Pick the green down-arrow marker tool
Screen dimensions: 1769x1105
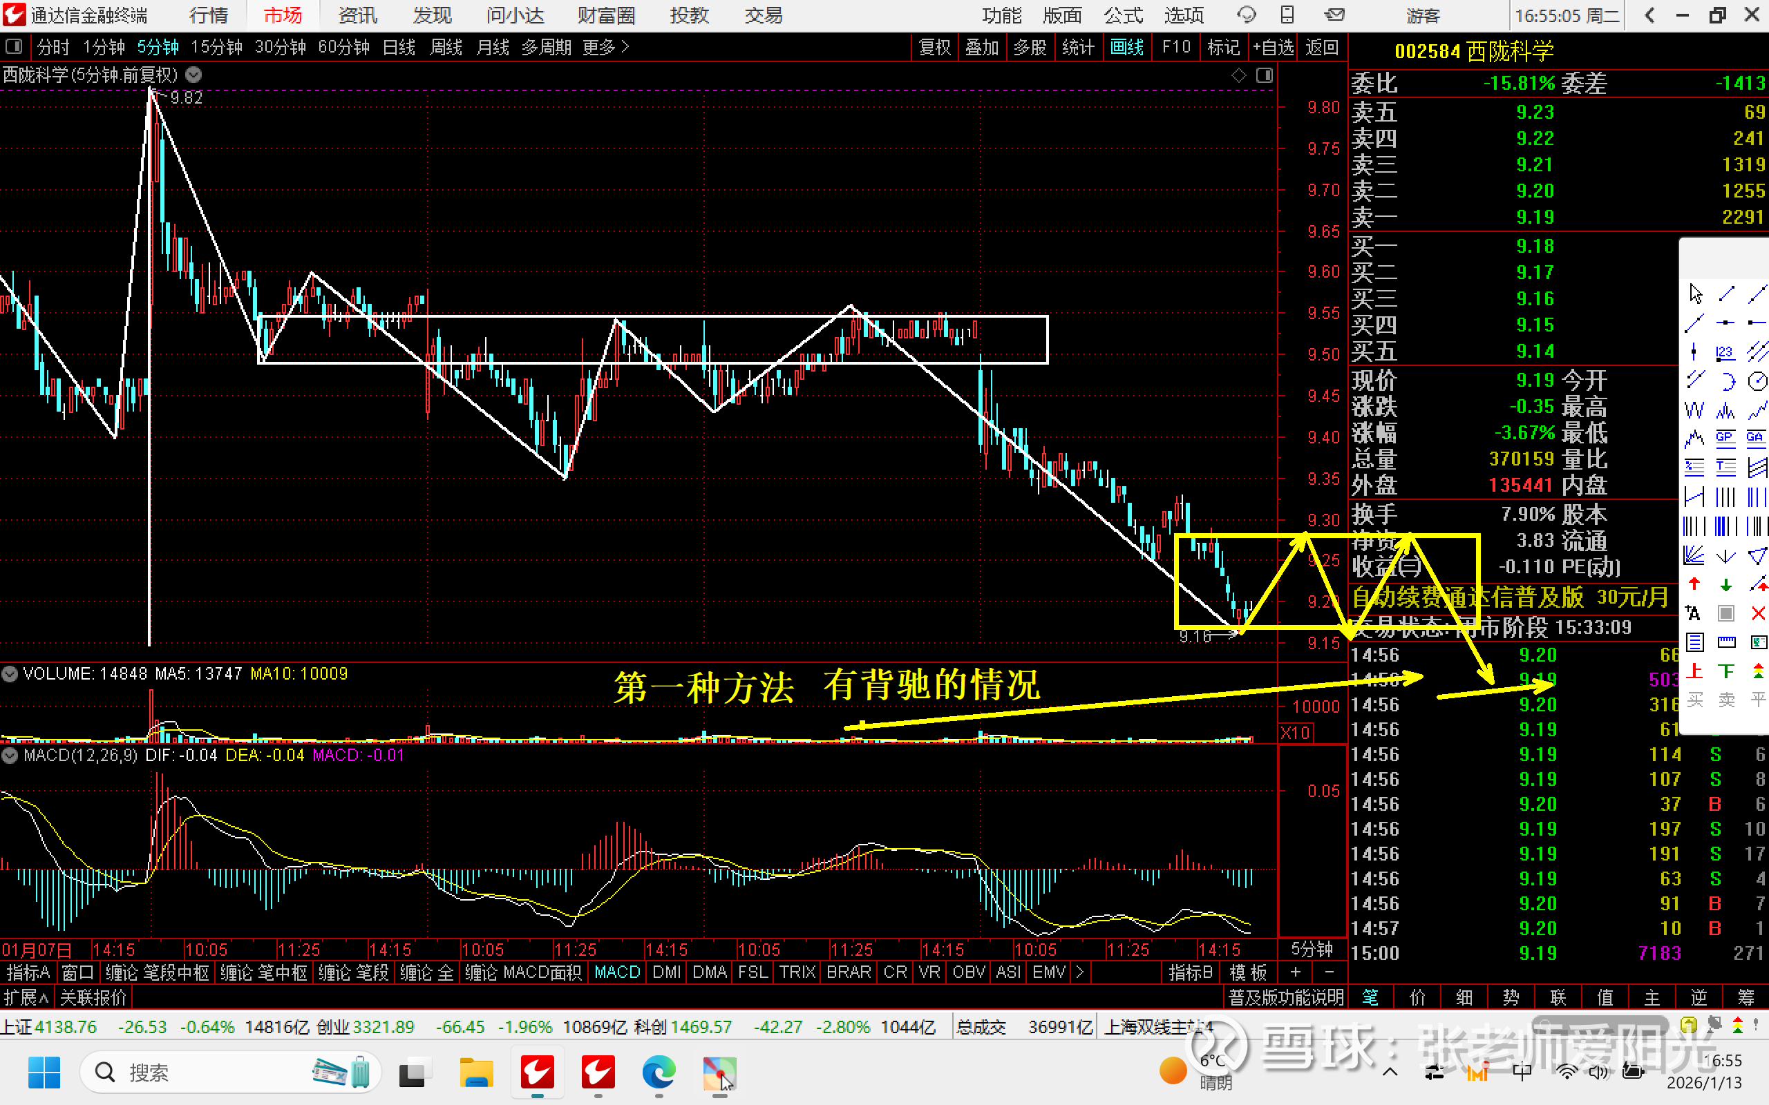pos(1726,584)
